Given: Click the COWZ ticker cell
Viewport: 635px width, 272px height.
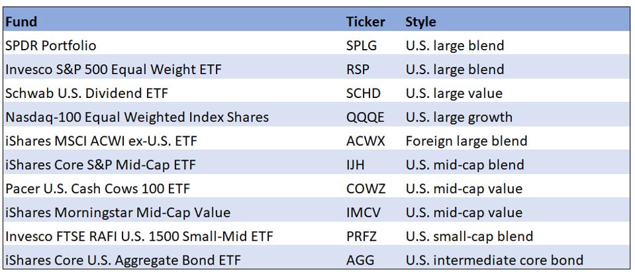Looking at the screenshot, I should (x=366, y=189).
